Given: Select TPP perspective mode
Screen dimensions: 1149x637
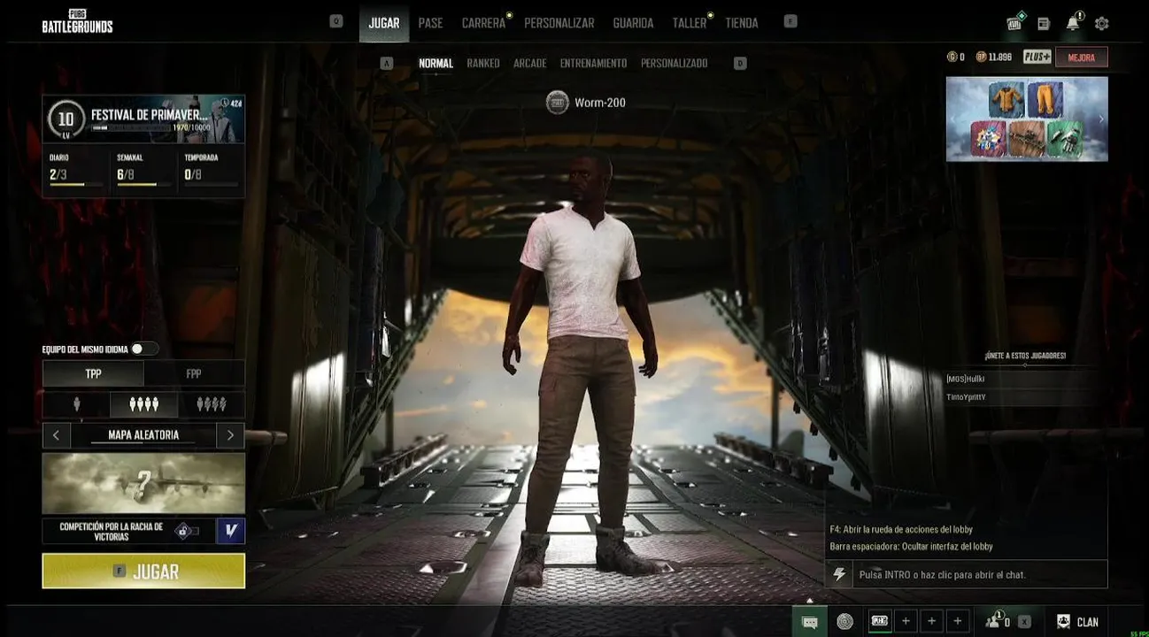Looking at the screenshot, I should tap(93, 373).
